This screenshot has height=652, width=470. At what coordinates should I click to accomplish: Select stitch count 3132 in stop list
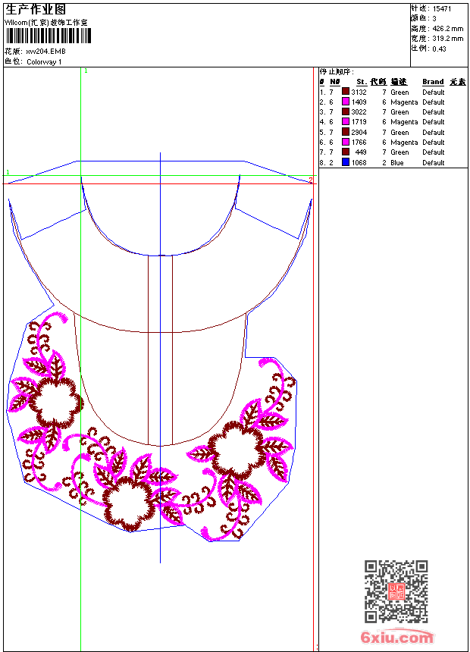(x=359, y=92)
